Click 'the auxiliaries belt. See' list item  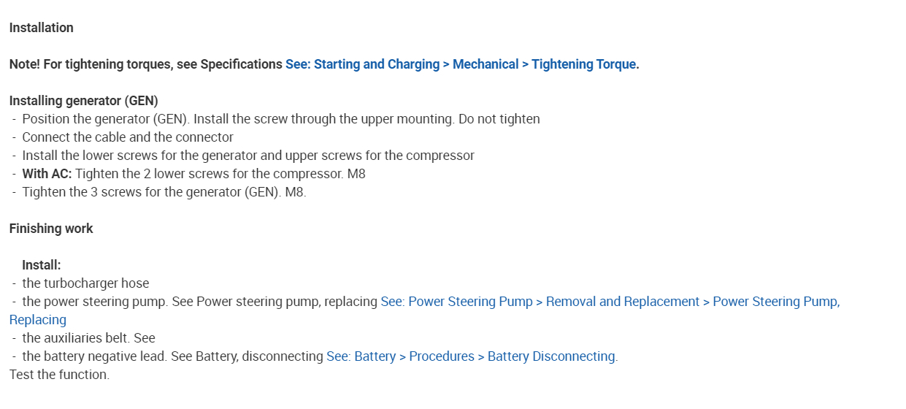coord(88,338)
